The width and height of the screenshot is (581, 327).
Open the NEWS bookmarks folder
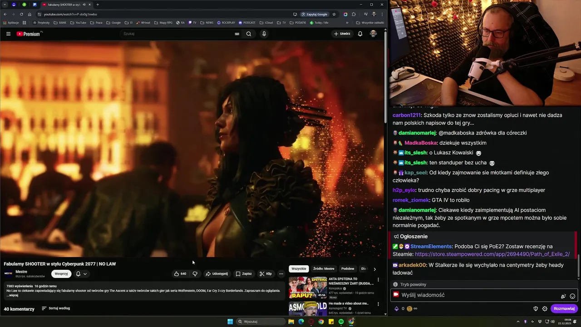point(207,23)
